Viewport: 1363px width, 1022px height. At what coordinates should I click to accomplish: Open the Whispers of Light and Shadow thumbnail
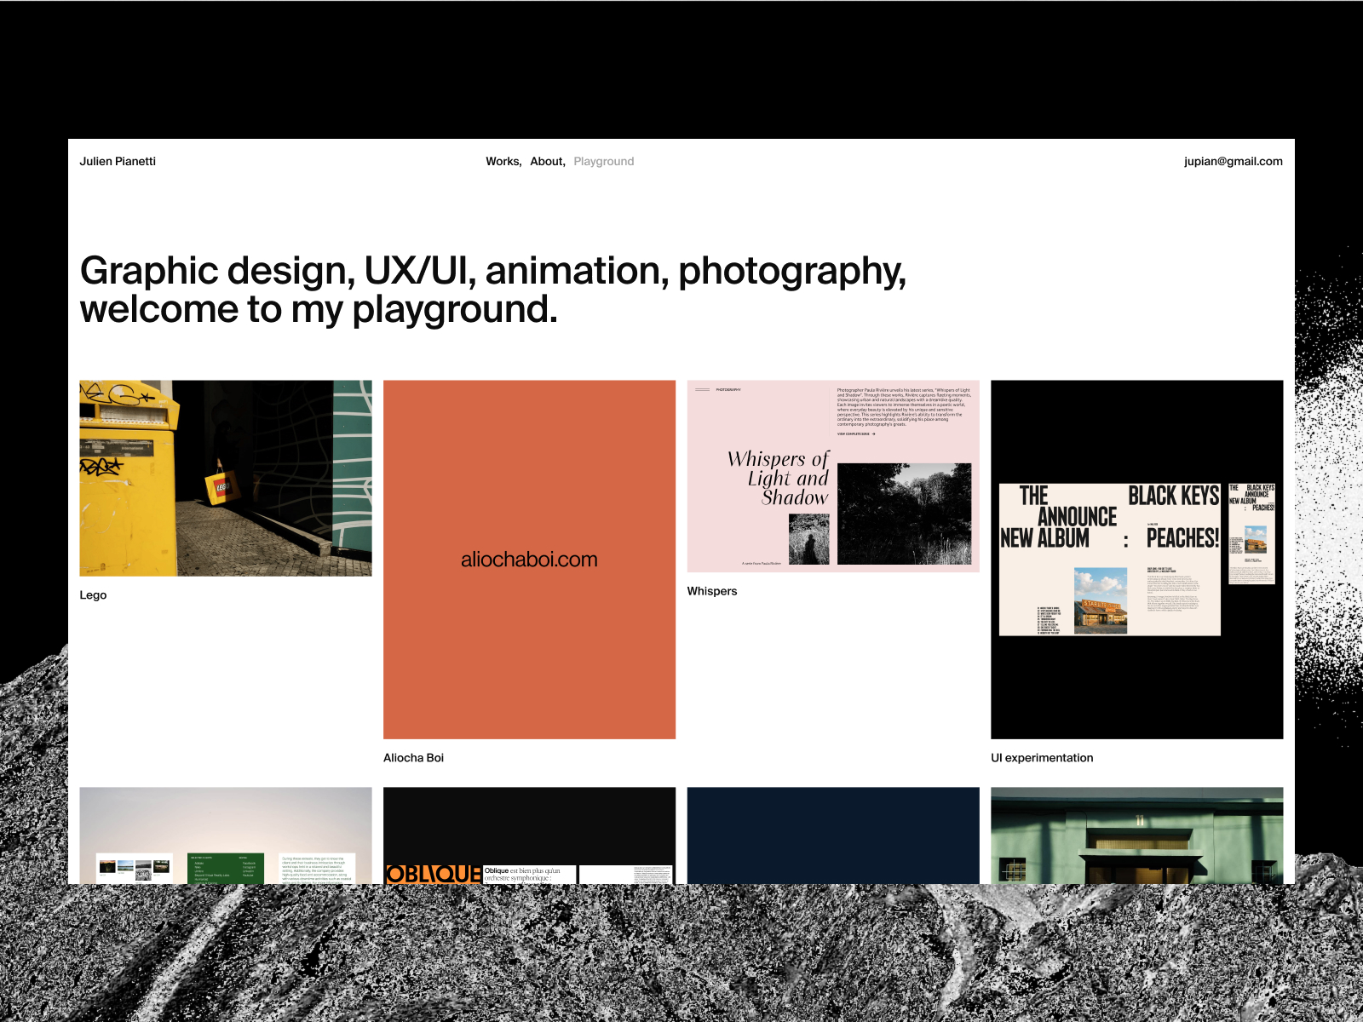click(833, 476)
